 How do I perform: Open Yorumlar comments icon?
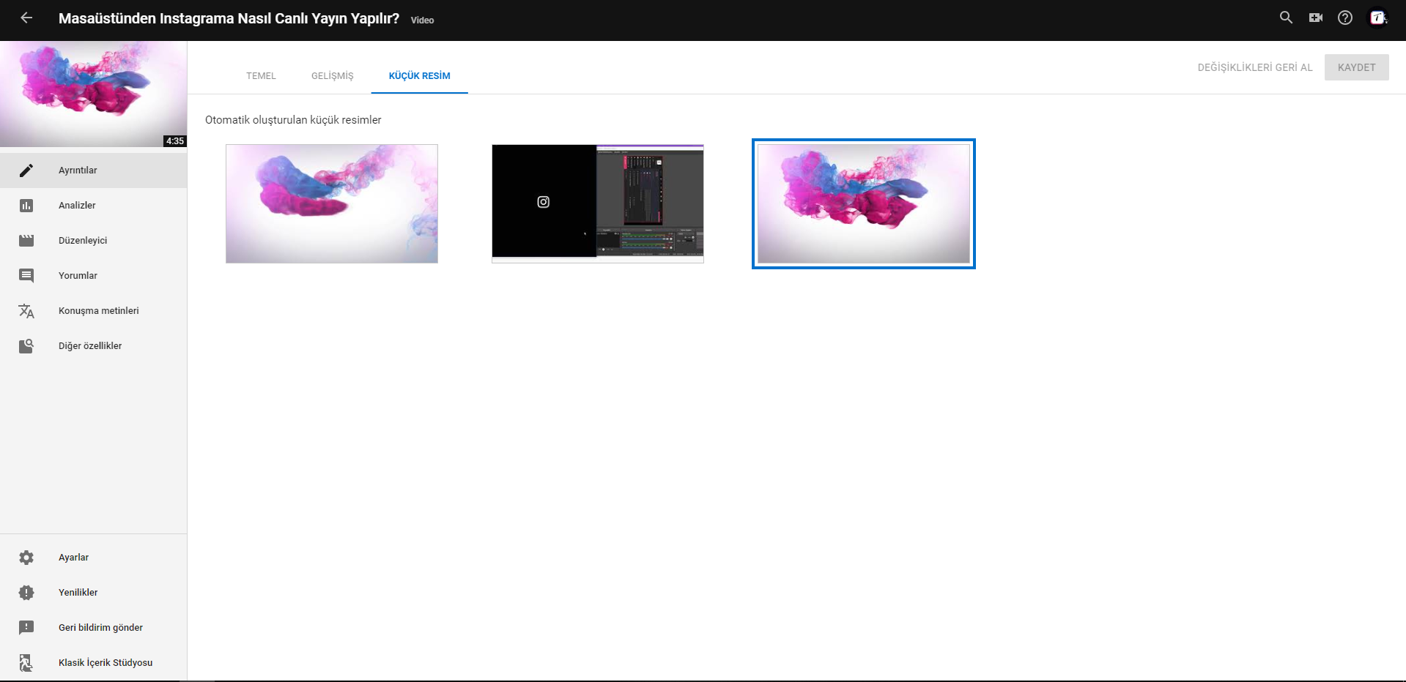[x=26, y=276]
